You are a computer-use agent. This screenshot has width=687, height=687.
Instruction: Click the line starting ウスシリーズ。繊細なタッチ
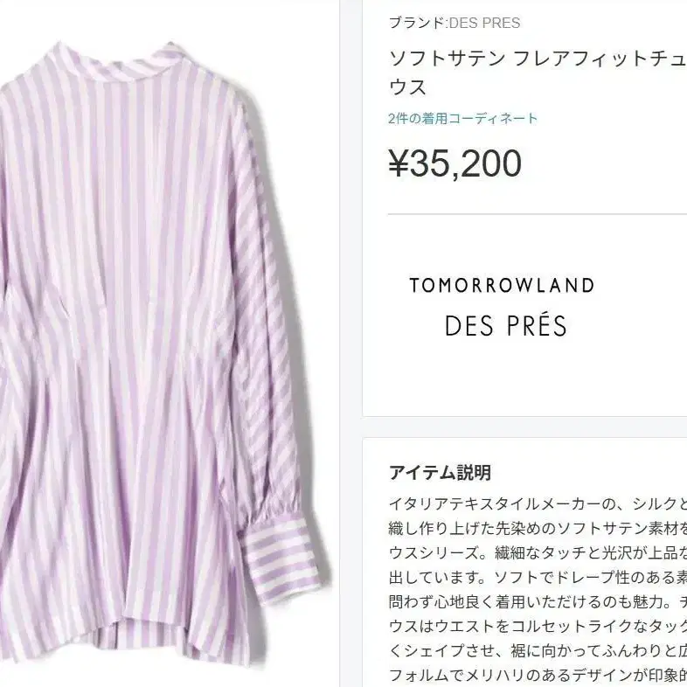(x=538, y=553)
